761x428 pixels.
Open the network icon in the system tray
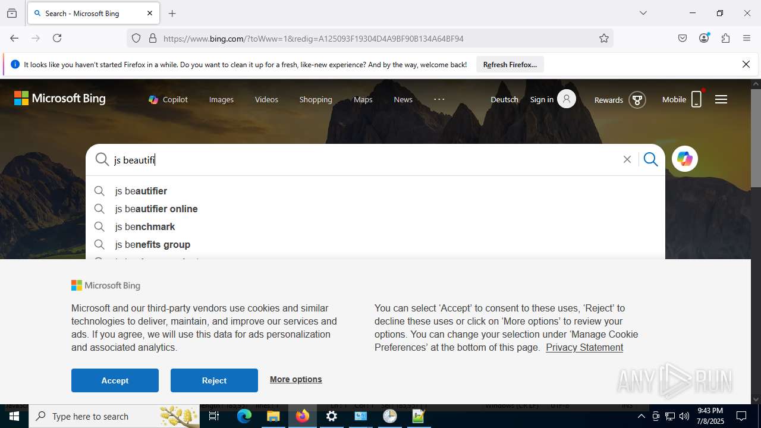pyautogui.click(x=670, y=416)
